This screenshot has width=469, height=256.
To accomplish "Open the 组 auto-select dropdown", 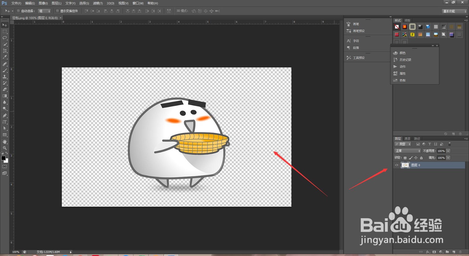I will pos(45,11).
